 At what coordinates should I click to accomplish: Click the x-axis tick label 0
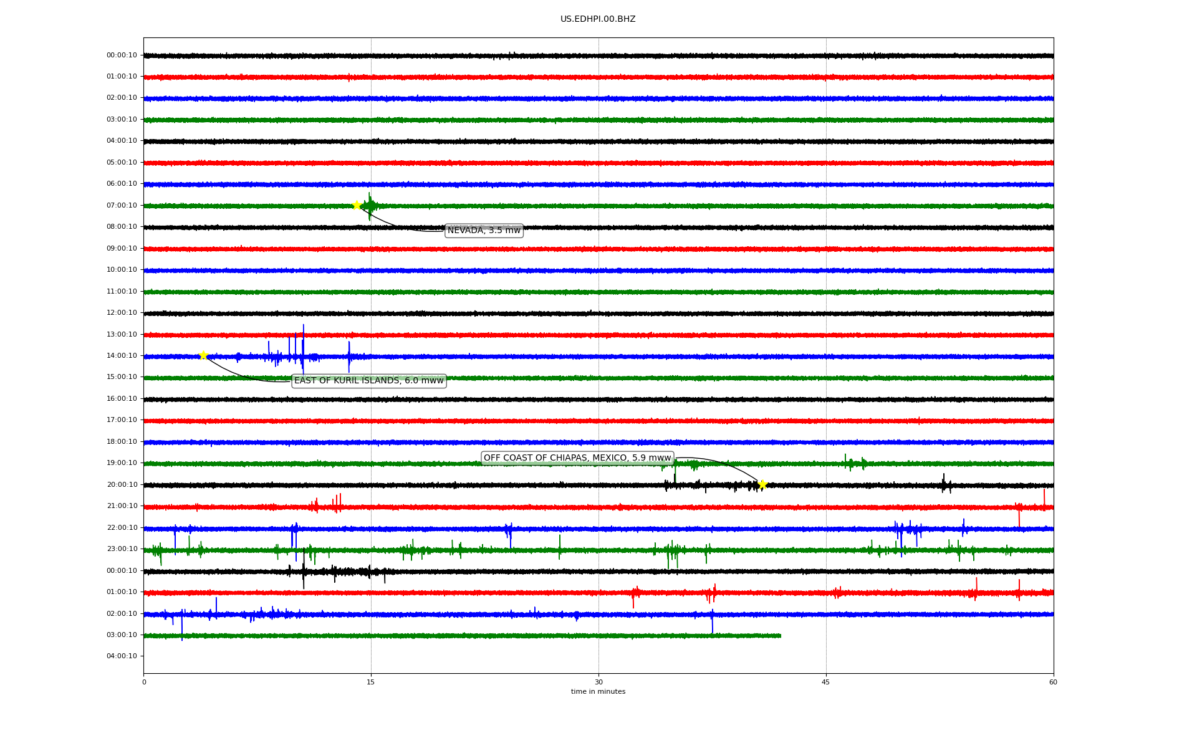[144, 682]
